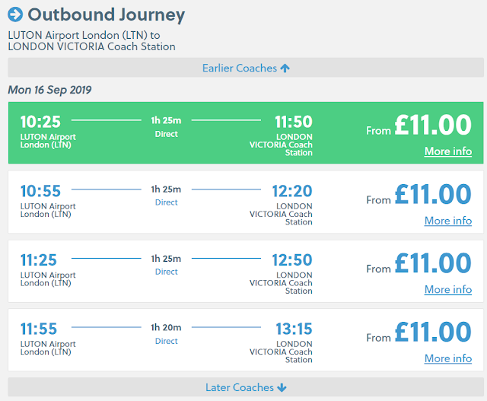Open More info for the 10:55 coach
The width and height of the screenshot is (487, 401).
coord(447,221)
